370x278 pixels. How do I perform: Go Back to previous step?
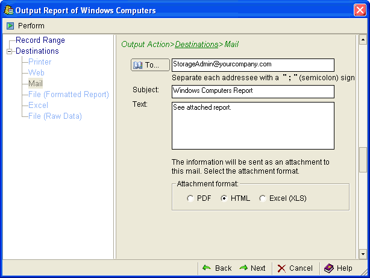217,268
